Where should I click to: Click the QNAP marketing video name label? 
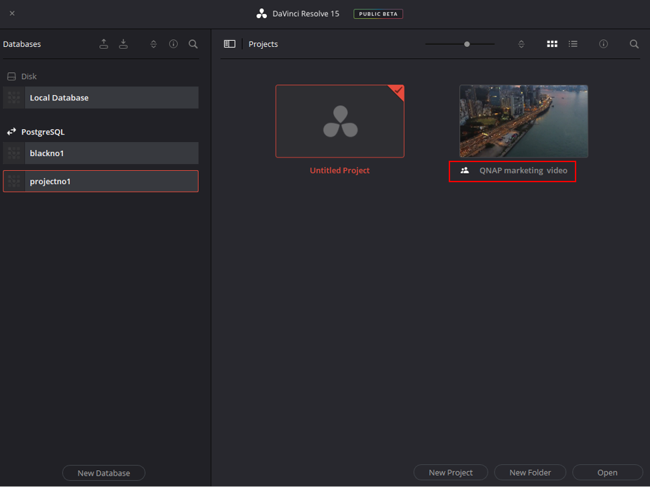pos(523,171)
